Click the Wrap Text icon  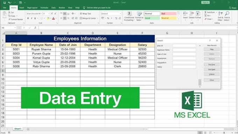pos(81,14)
